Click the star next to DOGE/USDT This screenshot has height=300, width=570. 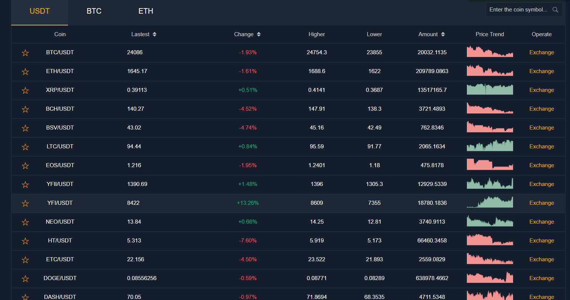(25, 279)
